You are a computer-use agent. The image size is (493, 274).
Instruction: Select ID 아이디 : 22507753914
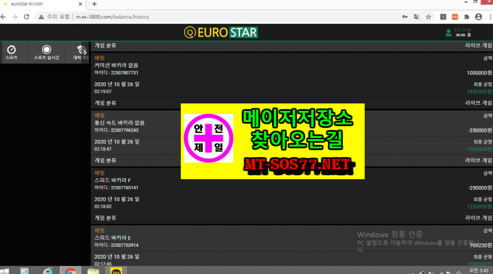[116, 245]
